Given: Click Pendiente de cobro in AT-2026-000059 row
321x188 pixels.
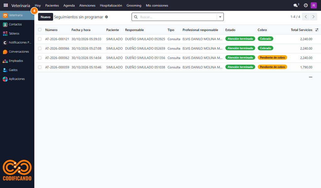Looking at the screenshot, I should coord(272,67).
